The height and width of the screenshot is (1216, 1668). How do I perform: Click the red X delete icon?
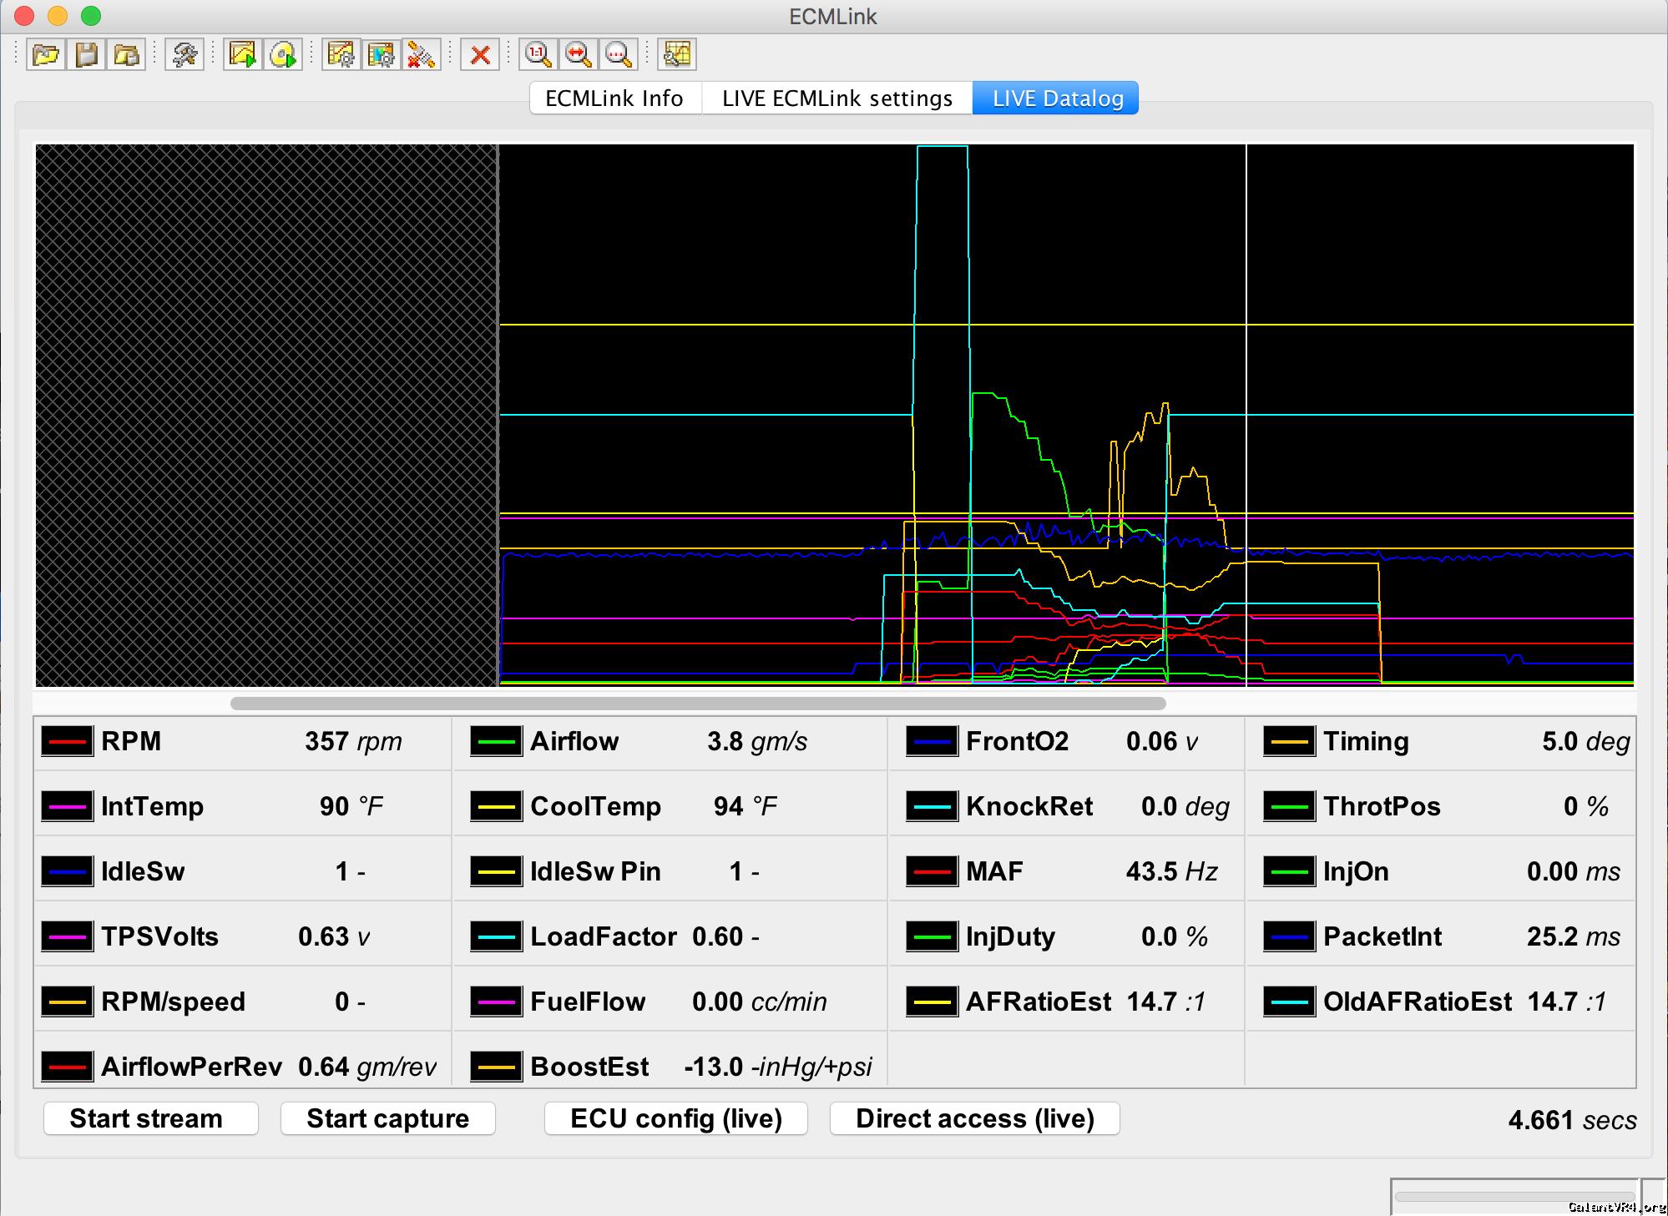point(480,55)
